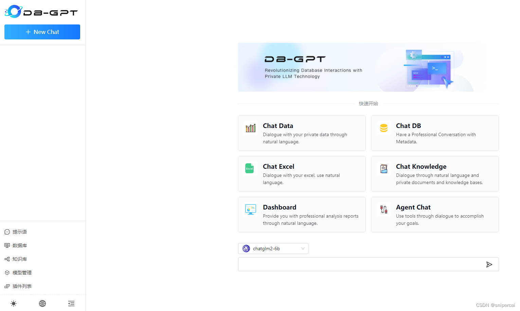Click the Dashboard monitor icon
Screen dimensions: 520x311
click(251, 209)
